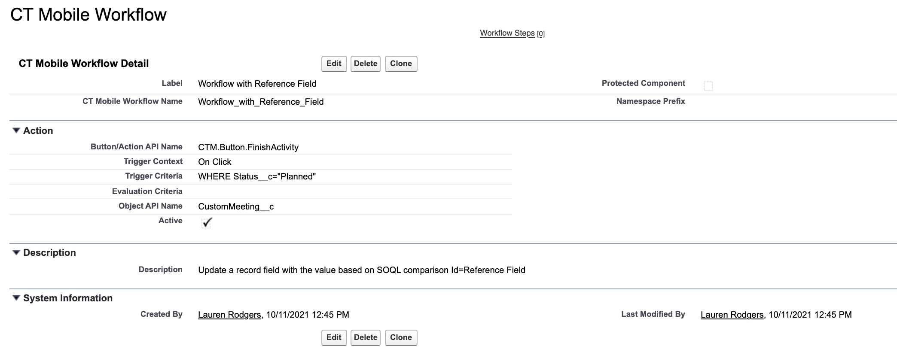Screen dimensions: 897x352
Task: Click the top Clone button
Action: 400,64
